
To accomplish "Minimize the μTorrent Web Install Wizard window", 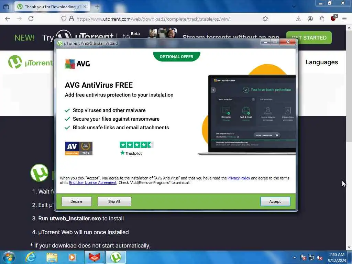I will pyautogui.click(x=266, y=42).
